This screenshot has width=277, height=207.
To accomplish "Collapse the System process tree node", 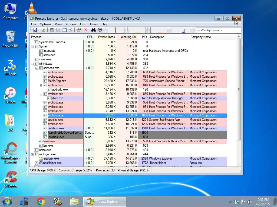I will 32,47.
